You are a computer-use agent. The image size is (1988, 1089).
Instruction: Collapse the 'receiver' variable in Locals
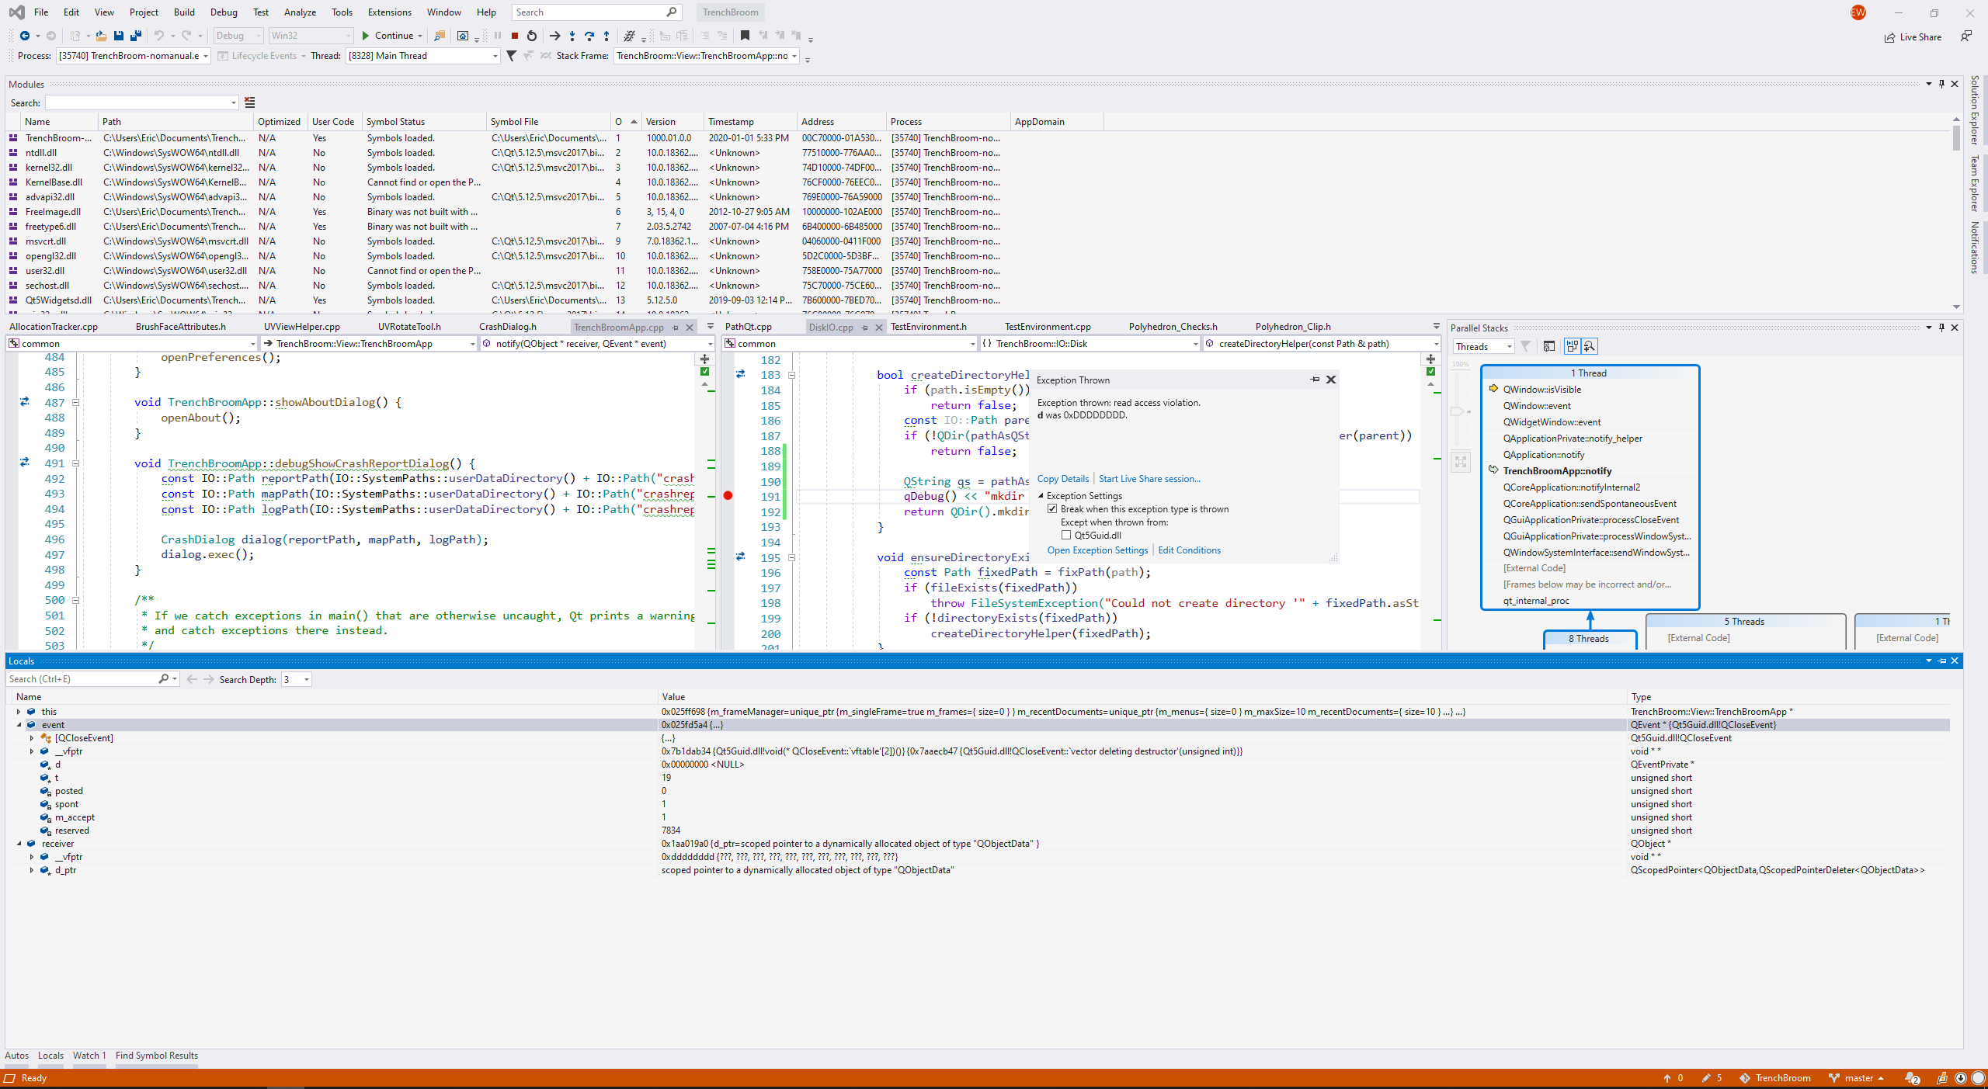19,844
